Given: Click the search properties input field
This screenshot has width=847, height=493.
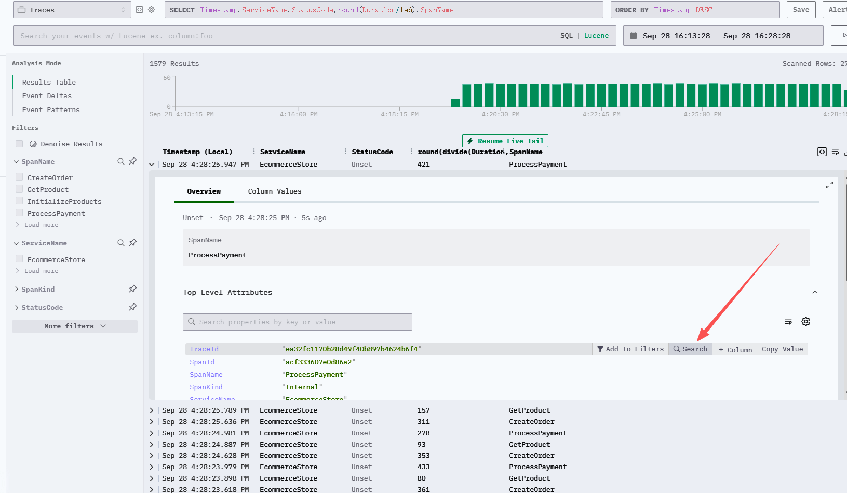Looking at the screenshot, I should pos(297,322).
